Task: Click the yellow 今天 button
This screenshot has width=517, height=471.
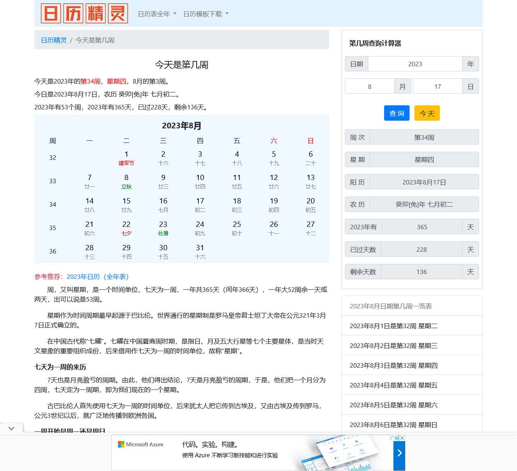Action: coord(427,113)
